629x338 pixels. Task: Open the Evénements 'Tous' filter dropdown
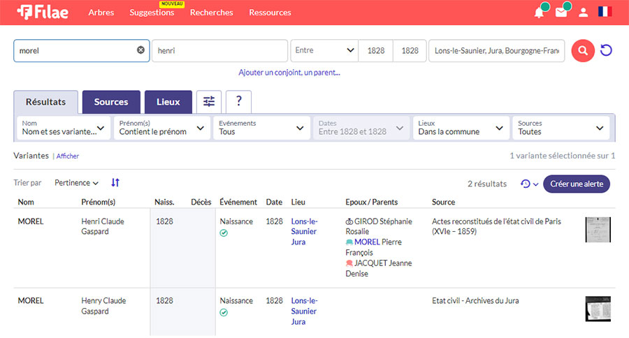coord(262,128)
